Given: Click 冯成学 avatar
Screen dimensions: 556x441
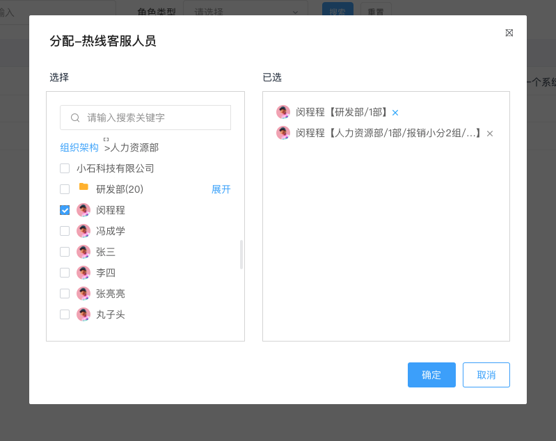Looking at the screenshot, I should pos(84,231).
